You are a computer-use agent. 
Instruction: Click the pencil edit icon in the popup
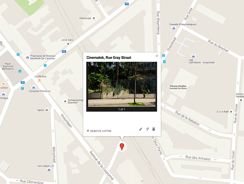coord(140,129)
